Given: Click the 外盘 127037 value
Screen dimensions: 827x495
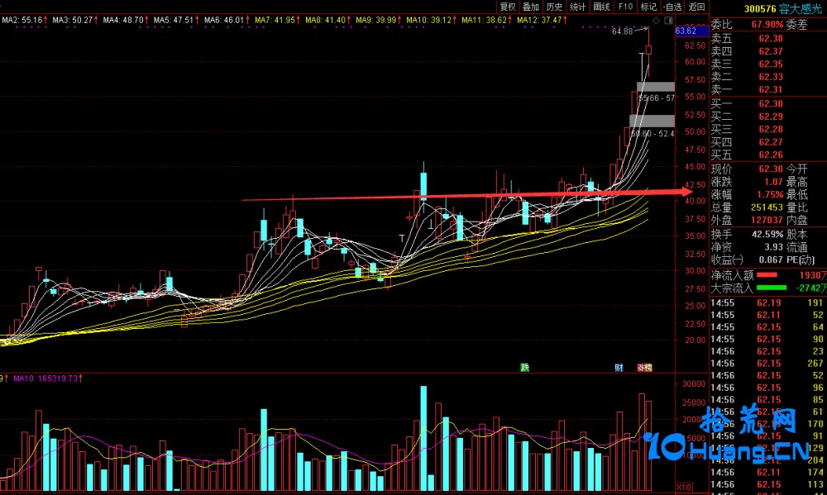Looking at the screenshot, I should (x=767, y=220).
